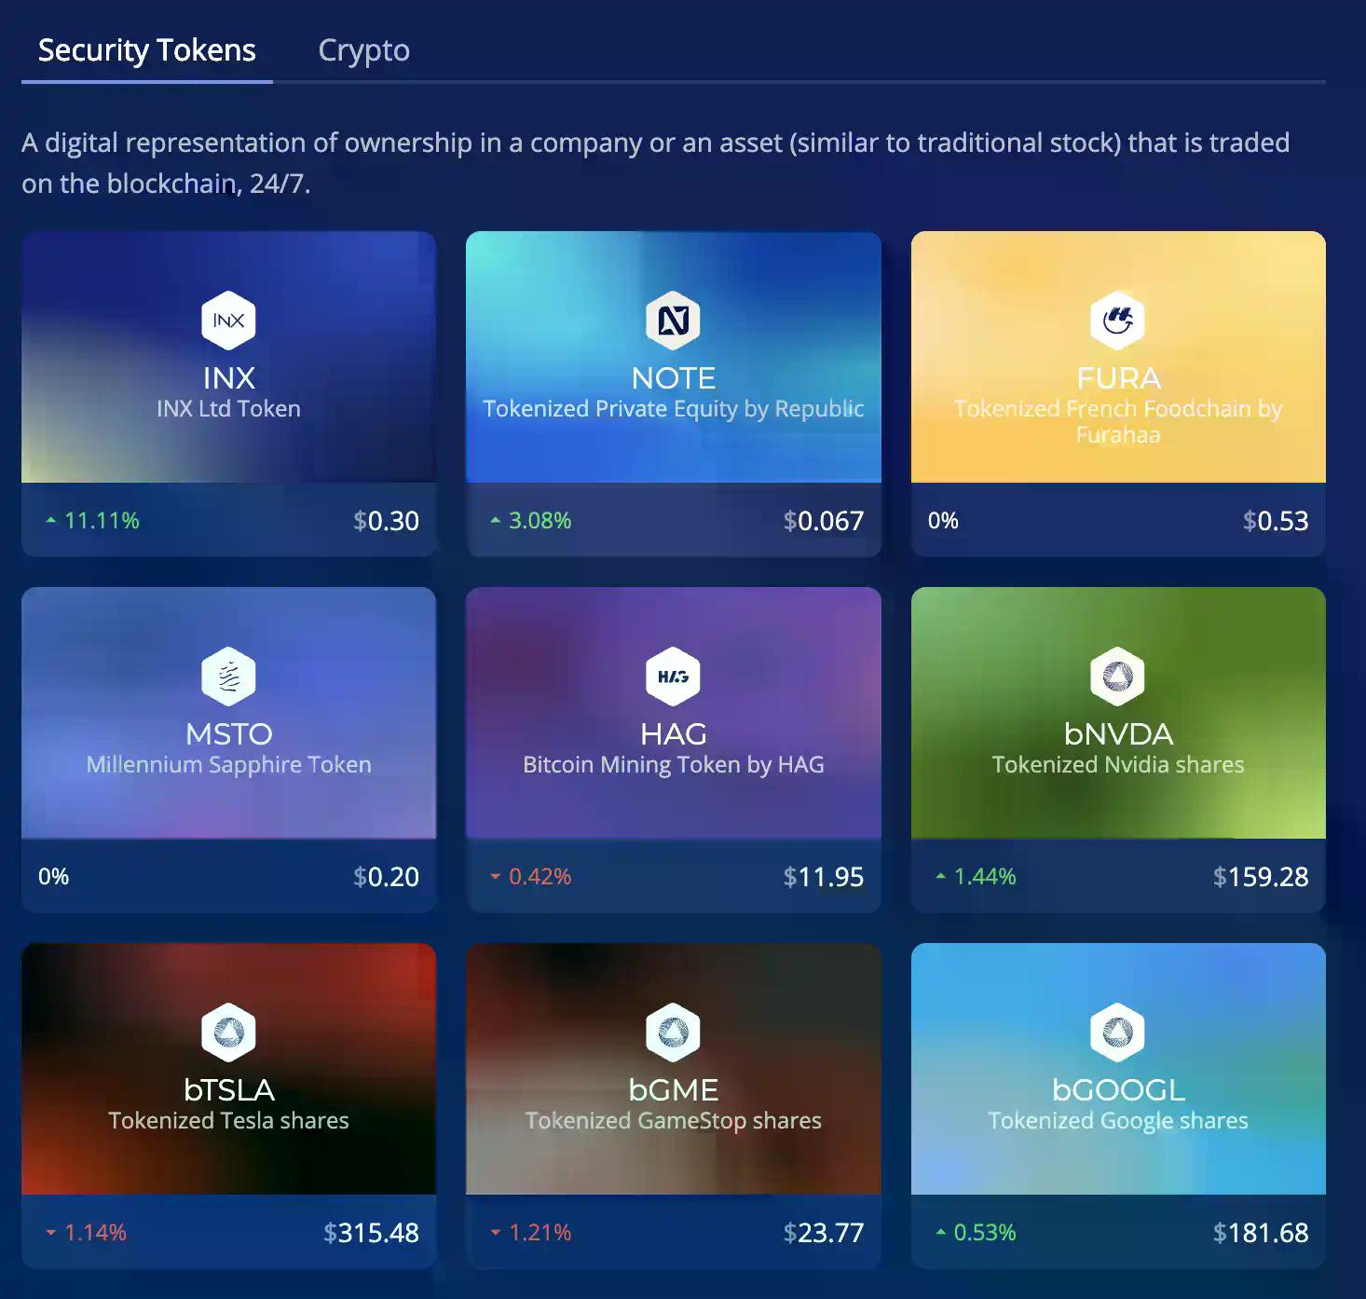Click the MSTO Millennium Sapphire icon
This screenshot has width=1366, height=1299.
coord(228,677)
